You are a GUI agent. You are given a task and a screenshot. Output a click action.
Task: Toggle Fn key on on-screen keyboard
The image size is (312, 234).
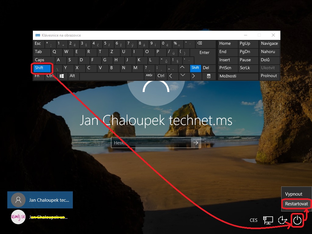39,76
